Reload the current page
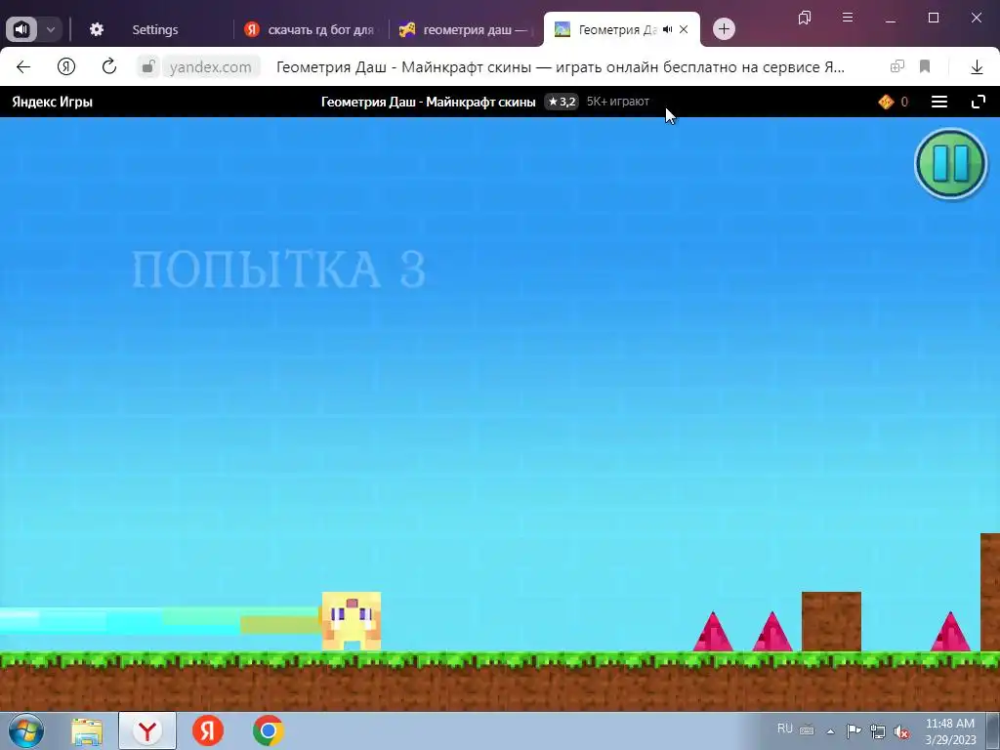 109,66
